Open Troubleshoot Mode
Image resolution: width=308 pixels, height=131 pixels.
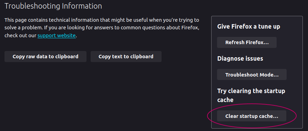pos(252,74)
